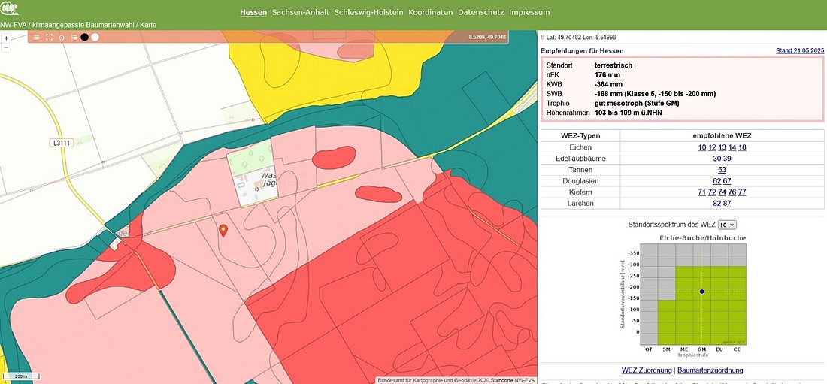This screenshot has height=384, width=827.
Task: Click the Standorte NW-FVA attribution text
Action: click(513, 380)
